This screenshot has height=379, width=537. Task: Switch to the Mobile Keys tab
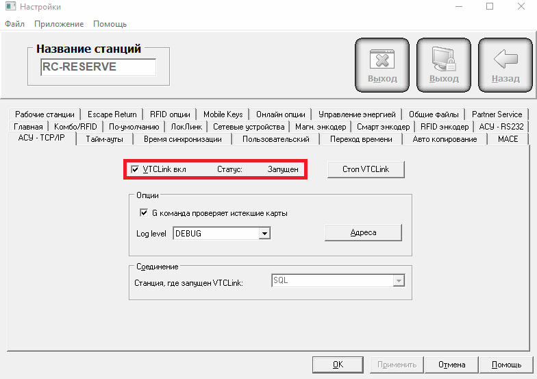(223, 114)
